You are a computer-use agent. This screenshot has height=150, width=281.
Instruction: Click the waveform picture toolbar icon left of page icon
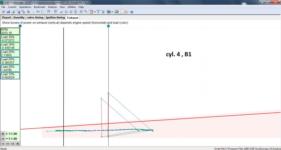coord(117,12)
